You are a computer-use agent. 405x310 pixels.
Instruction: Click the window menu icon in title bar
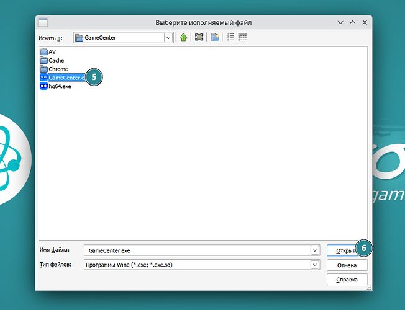pyautogui.click(x=43, y=22)
